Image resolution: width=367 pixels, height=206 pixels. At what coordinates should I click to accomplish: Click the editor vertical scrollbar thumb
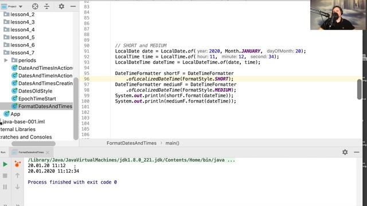(360, 89)
